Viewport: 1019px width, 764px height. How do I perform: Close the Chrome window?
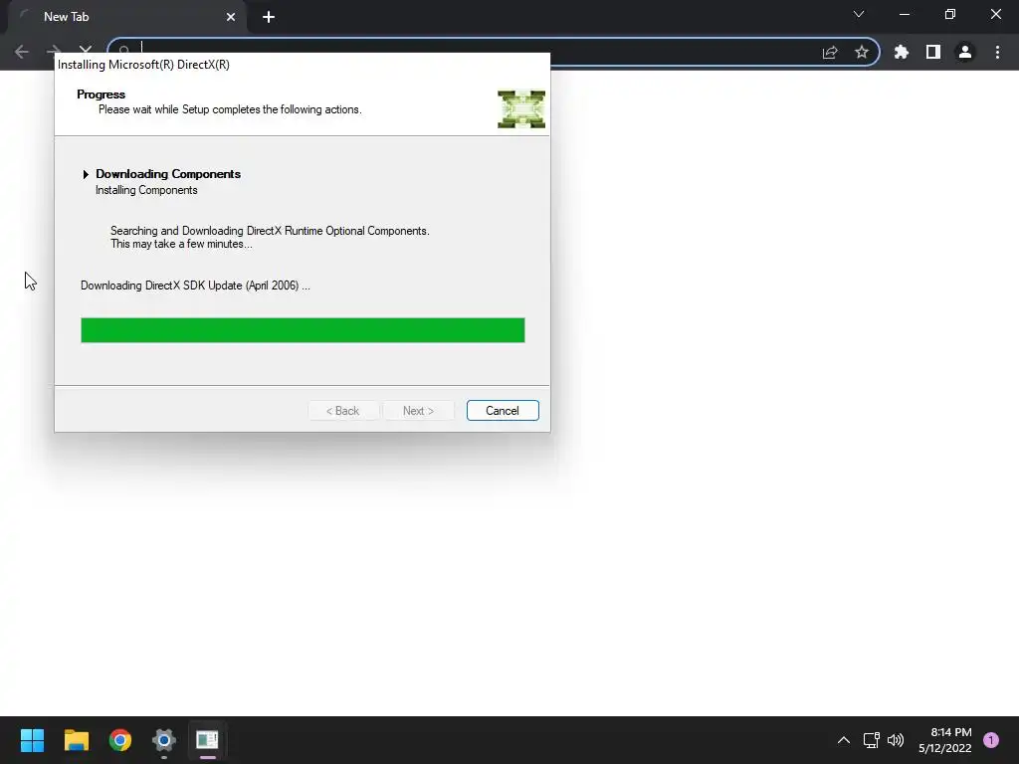click(x=995, y=14)
